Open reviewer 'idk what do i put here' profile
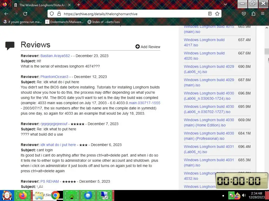This screenshot has height=201, width=269. click(x=58, y=144)
